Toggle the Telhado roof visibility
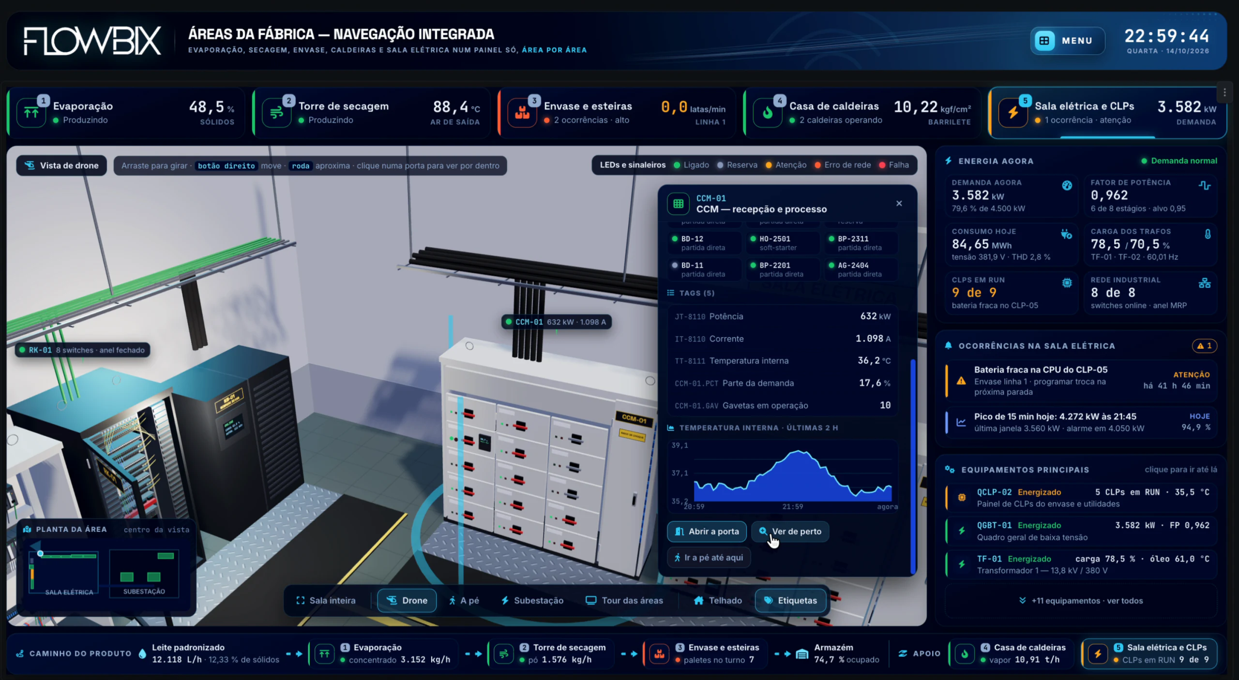This screenshot has height=680, width=1239. pyautogui.click(x=717, y=601)
